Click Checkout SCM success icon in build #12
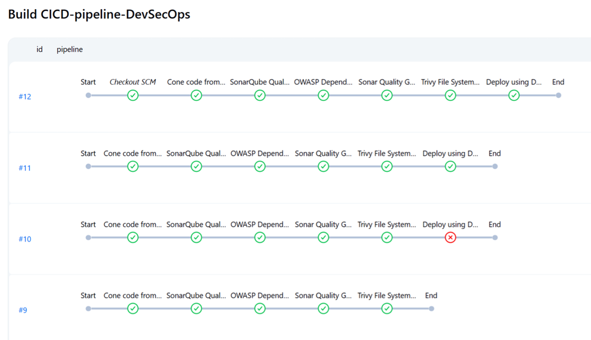The height and width of the screenshot is (340, 591). (x=133, y=95)
